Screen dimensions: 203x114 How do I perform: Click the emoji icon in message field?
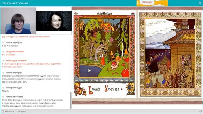coord(3,111)
